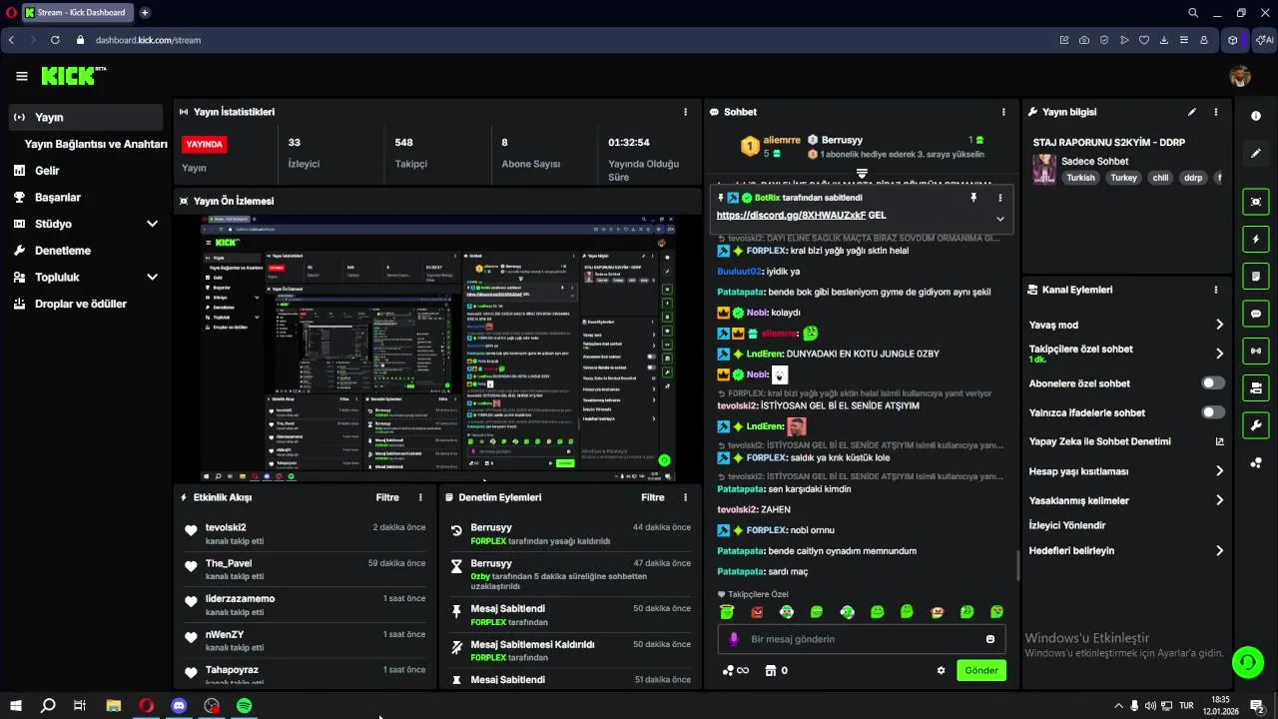Click the wrench icon in right rail
1278x719 pixels.
coord(1256,425)
